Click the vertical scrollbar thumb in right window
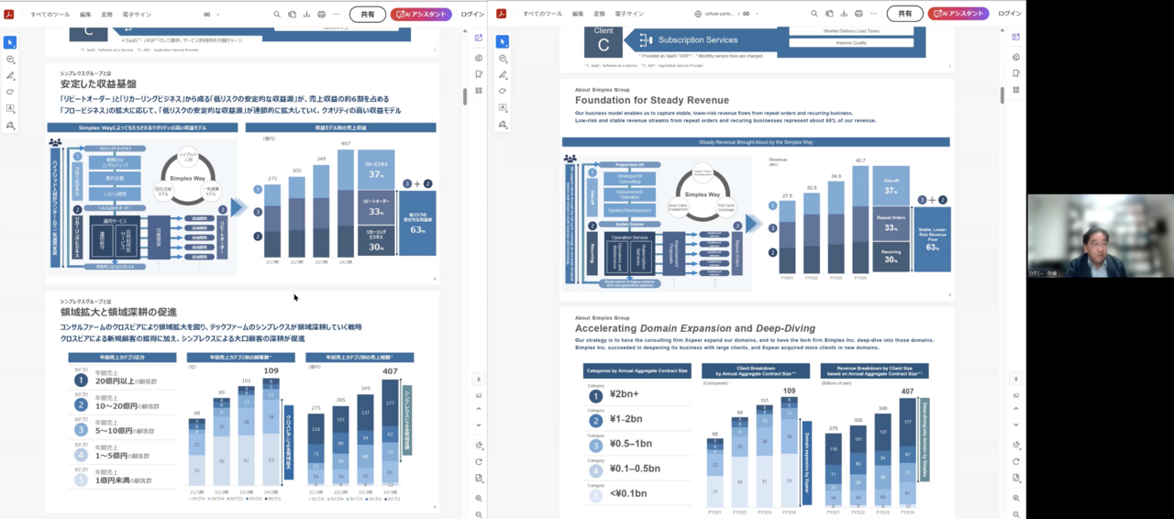The width and height of the screenshot is (1174, 519). point(1002,95)
